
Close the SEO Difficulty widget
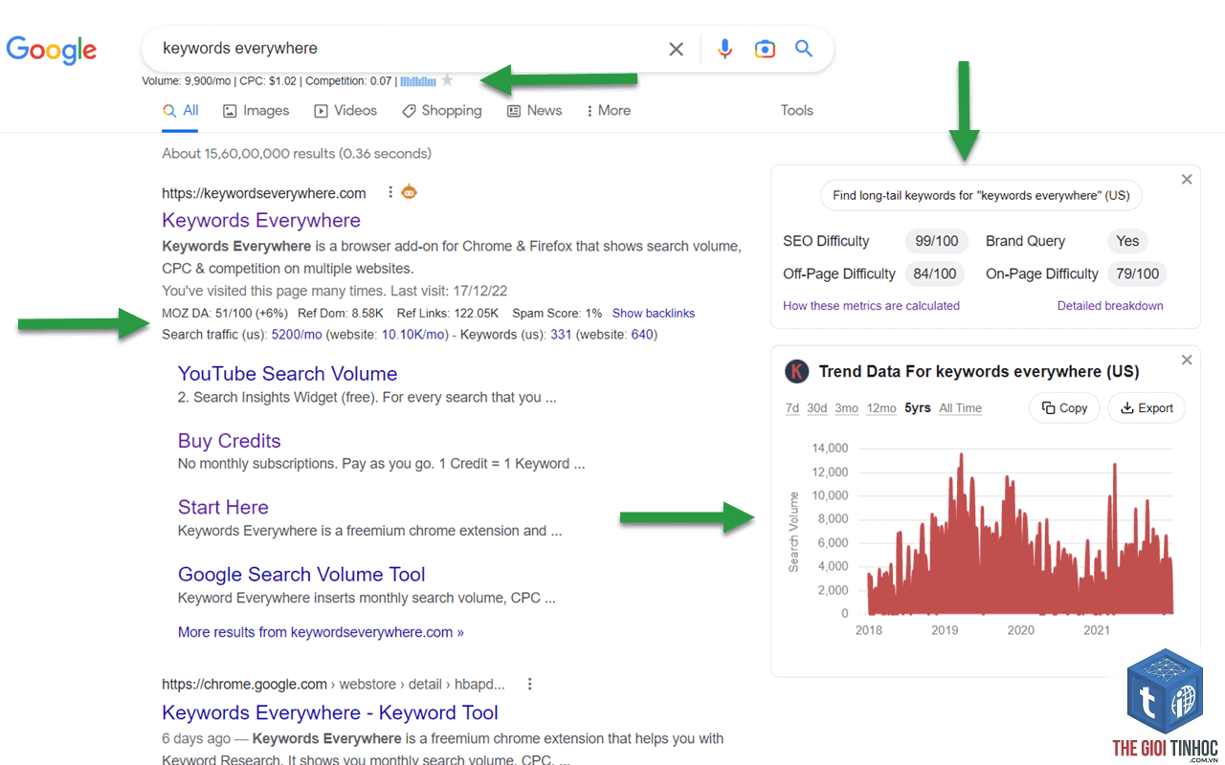(1187, 179)
